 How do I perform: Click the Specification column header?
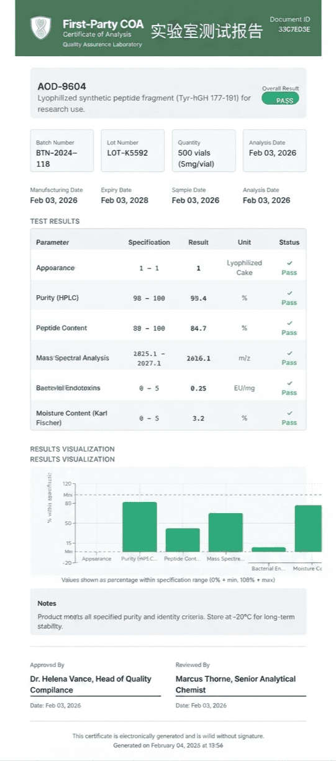[x=149, y=242]
